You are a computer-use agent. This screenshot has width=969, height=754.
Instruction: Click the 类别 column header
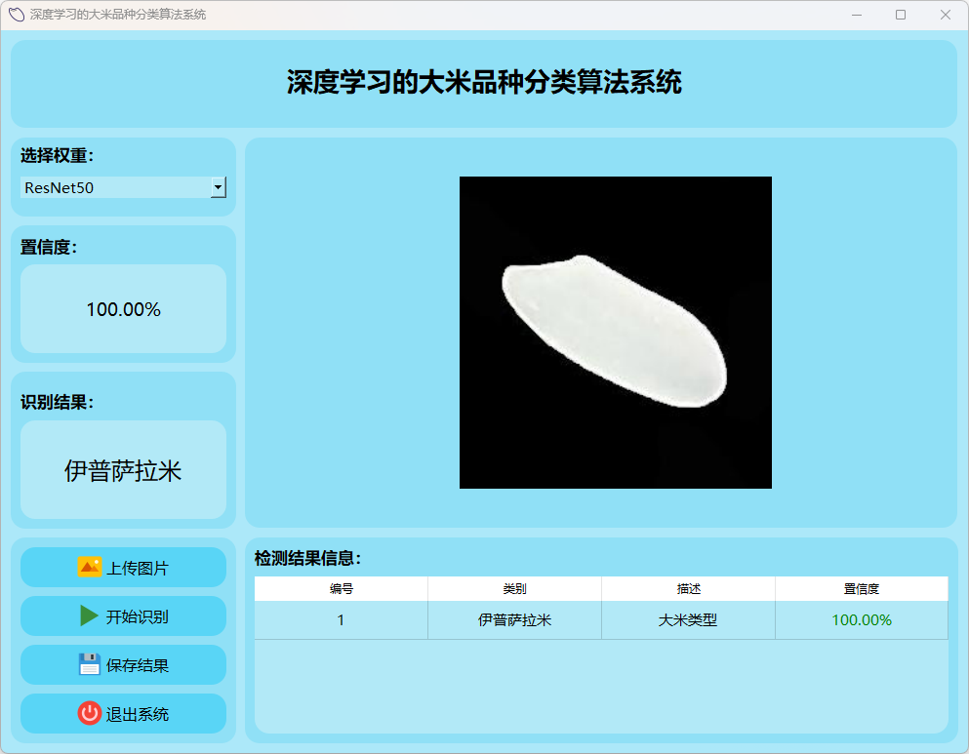514,589
